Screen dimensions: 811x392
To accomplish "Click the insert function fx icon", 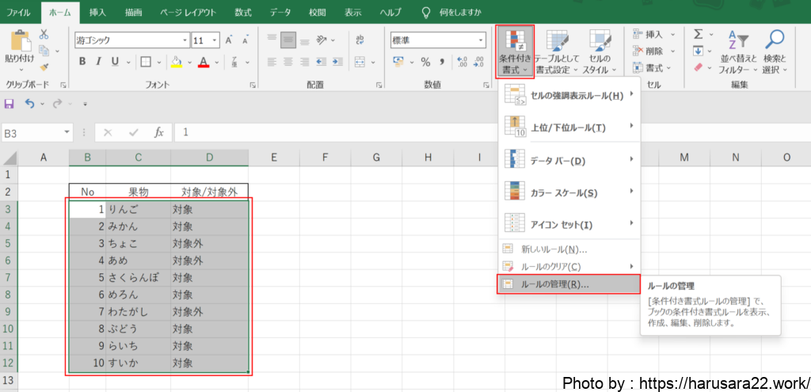I will 158,133.
